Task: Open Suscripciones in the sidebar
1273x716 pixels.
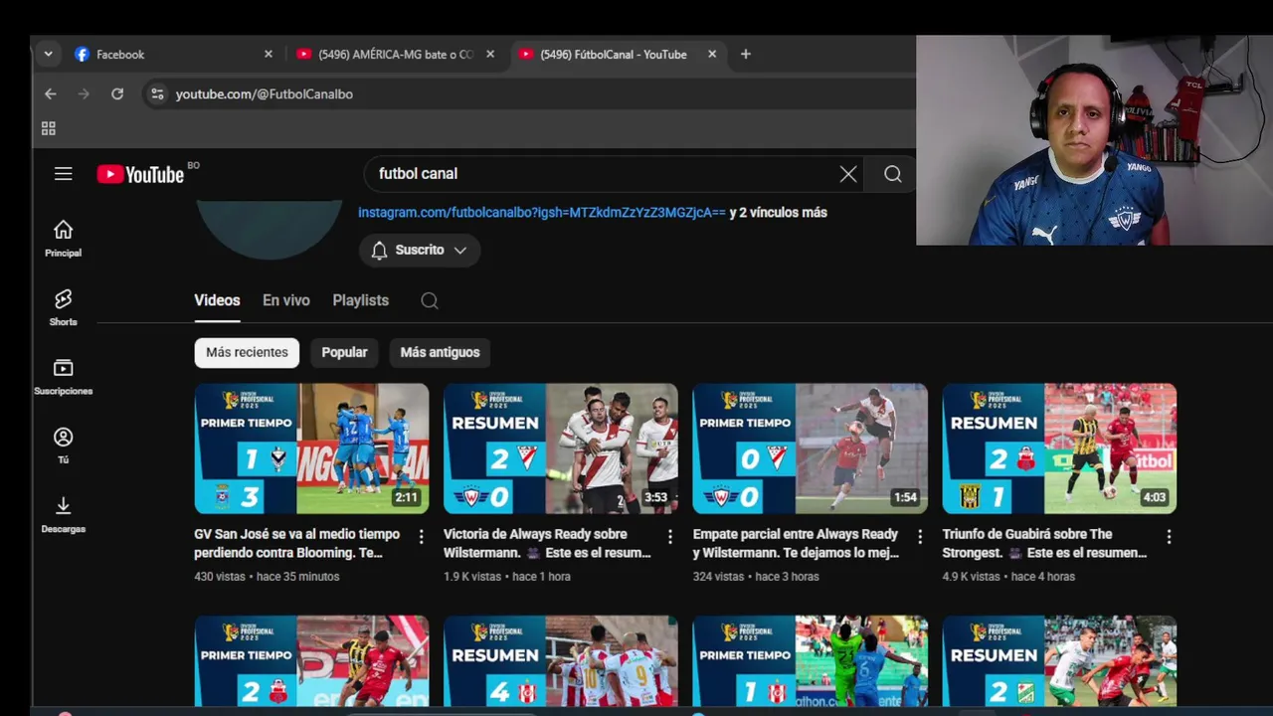Action: pyautogui.click(x=63, y=377)
